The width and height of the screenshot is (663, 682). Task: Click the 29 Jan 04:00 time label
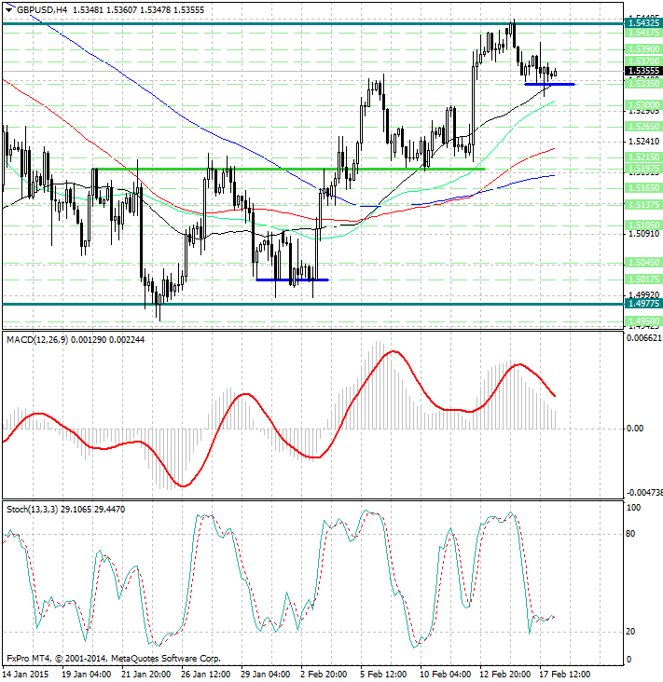tap(266, 675)
